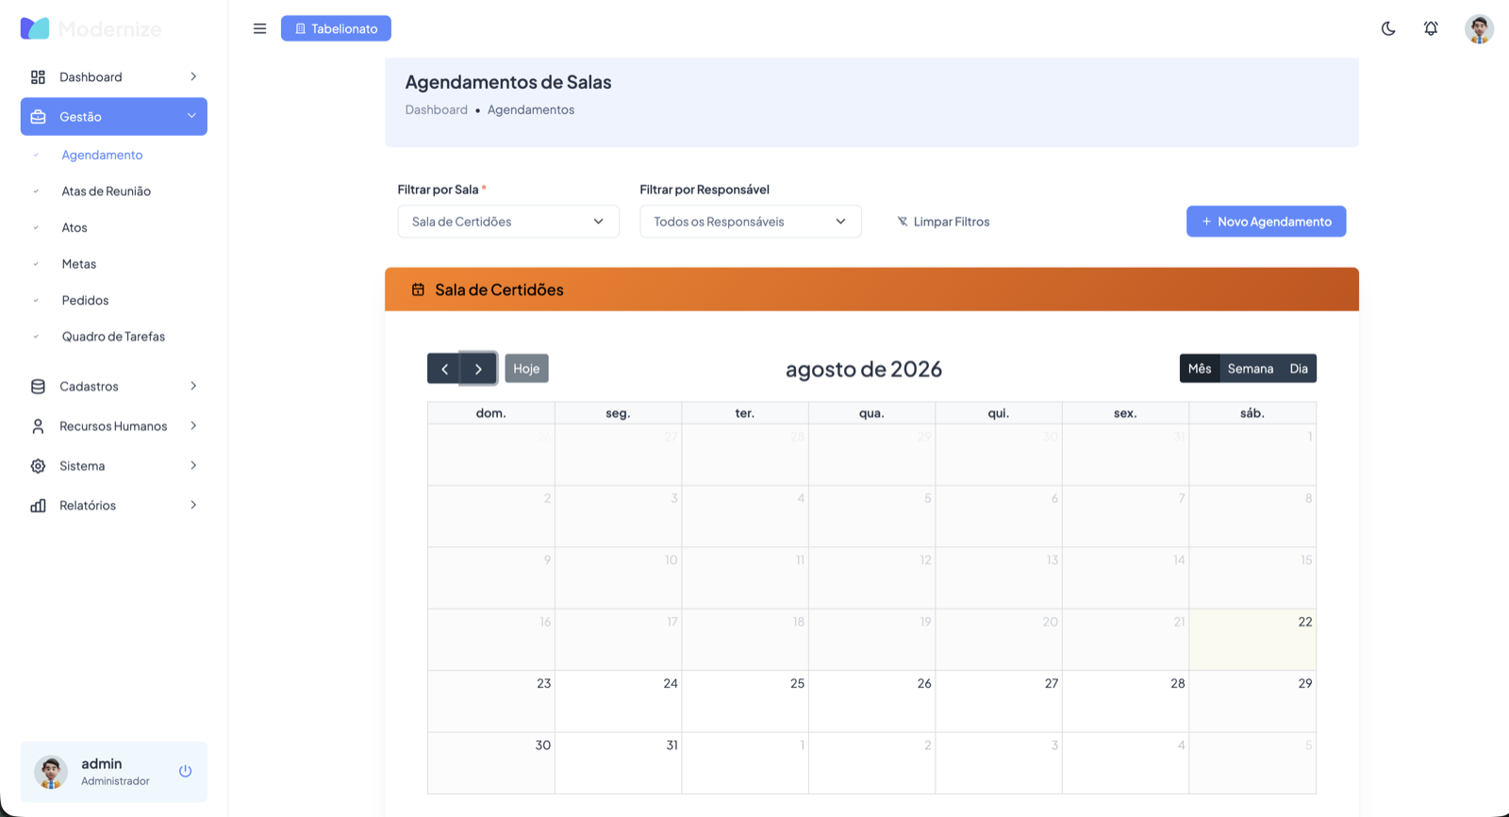Click the power logout icon

coord(185,771)
